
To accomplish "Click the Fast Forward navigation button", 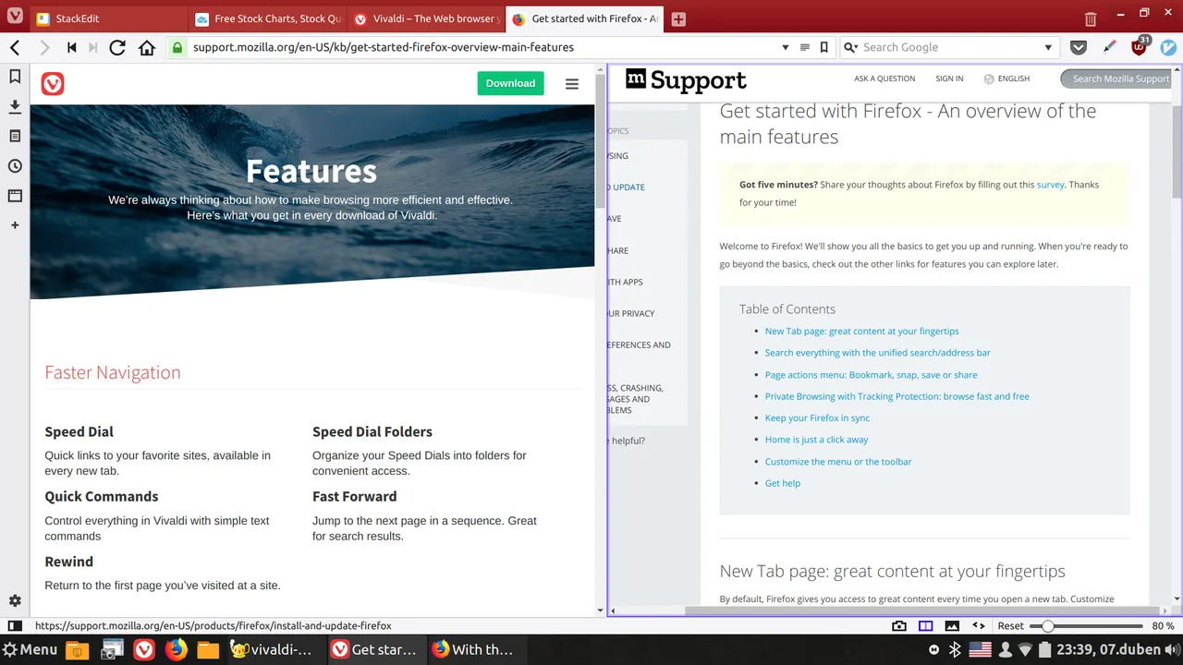I will click(x=92, y=47).
